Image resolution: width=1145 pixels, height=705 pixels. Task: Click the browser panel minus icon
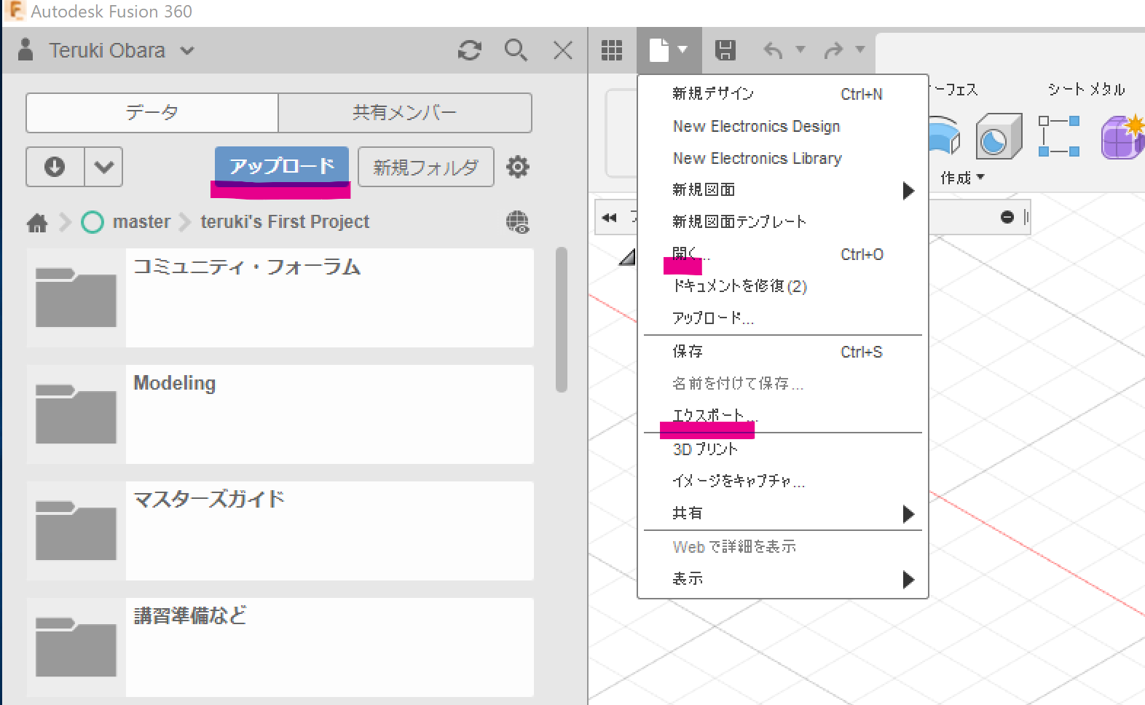(x=1007, y=217)
